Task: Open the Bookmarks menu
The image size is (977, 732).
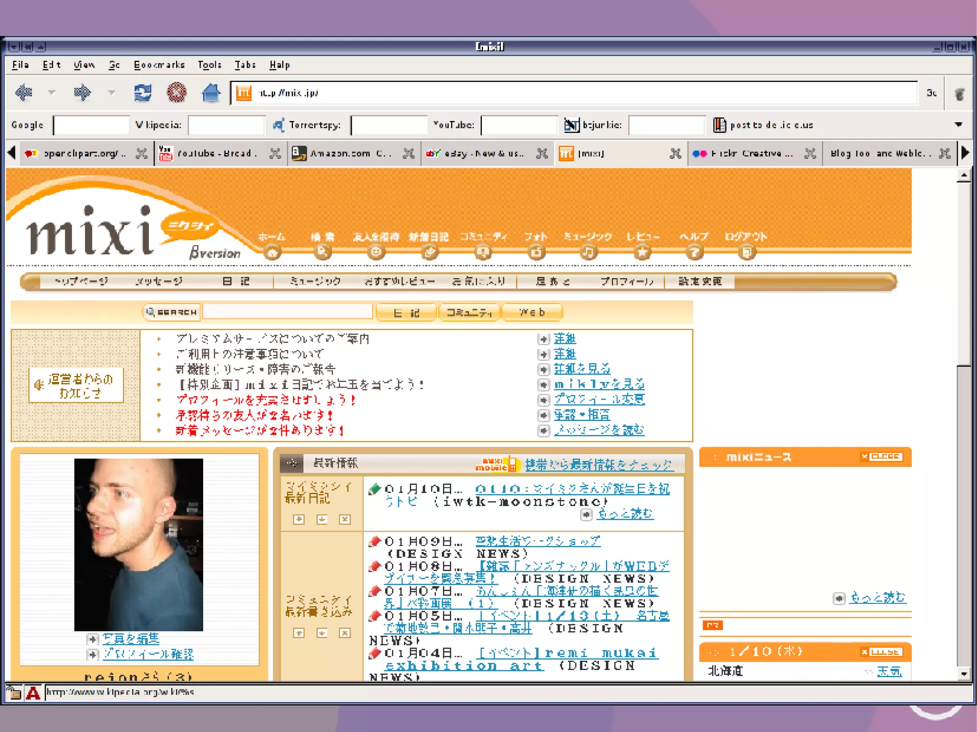Action: [159, 65]
